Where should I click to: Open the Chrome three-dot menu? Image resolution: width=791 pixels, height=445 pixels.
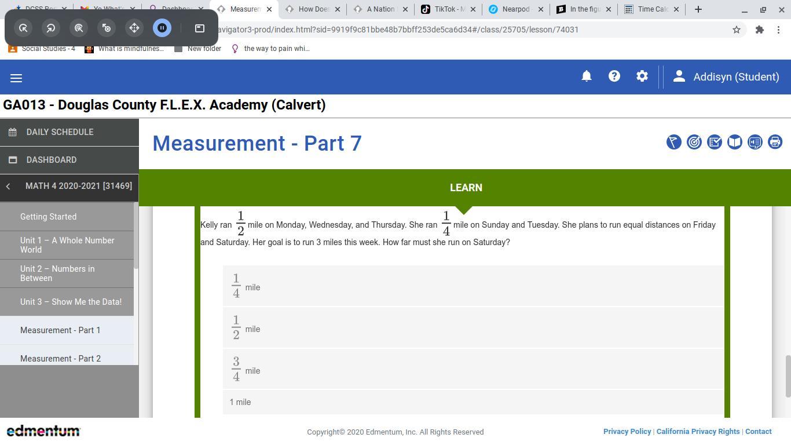click(779, 30)
